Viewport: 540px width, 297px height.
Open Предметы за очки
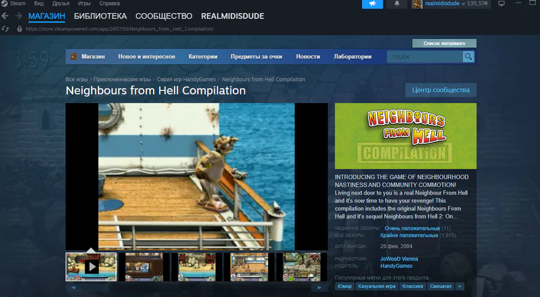pos(256,57)
